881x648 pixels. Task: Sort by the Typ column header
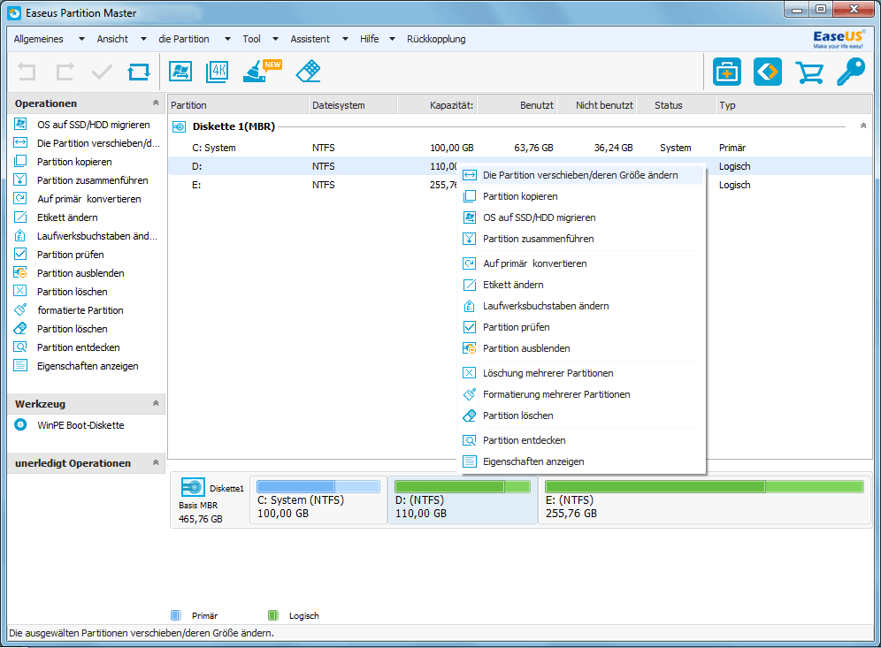(793, 105)
